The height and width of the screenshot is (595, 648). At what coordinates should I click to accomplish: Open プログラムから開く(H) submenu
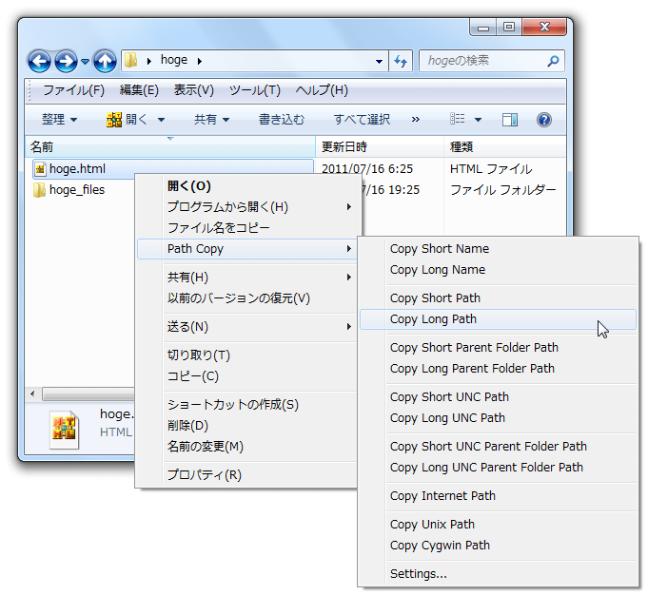247,206
